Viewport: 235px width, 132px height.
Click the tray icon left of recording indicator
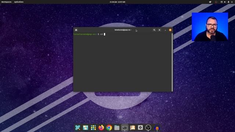click(210, 2)
